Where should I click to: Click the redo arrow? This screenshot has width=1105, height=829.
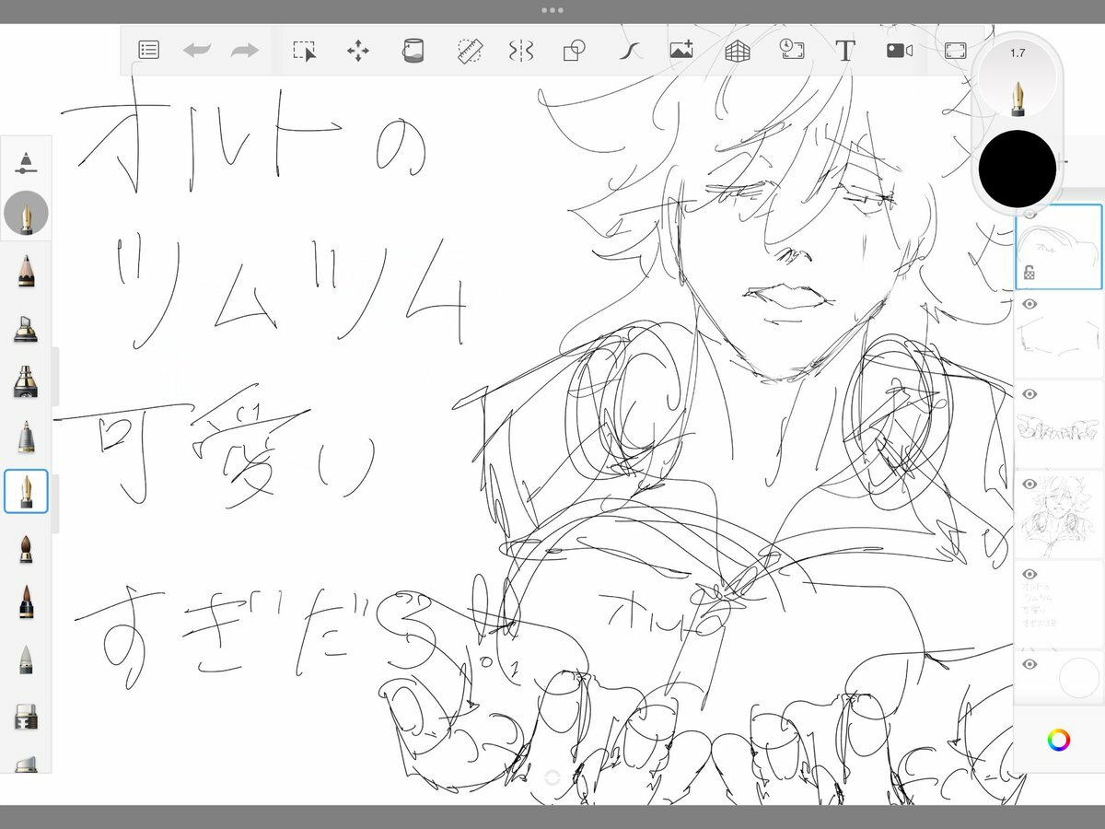(244, 51)
